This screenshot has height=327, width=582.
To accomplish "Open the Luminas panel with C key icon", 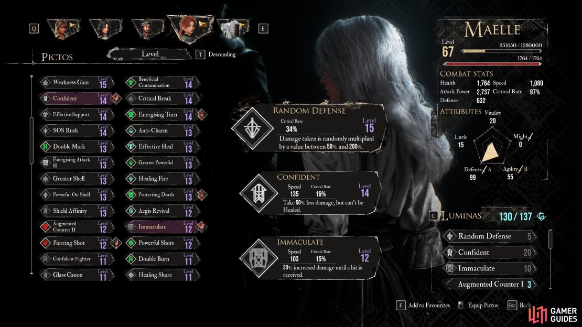I will pyautogui.click(x=433, y=216).
